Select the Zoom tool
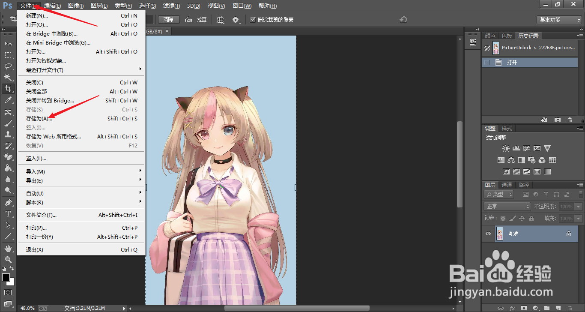Image resolution: width=585 pixels, height=312 pixels. point(8,259)
